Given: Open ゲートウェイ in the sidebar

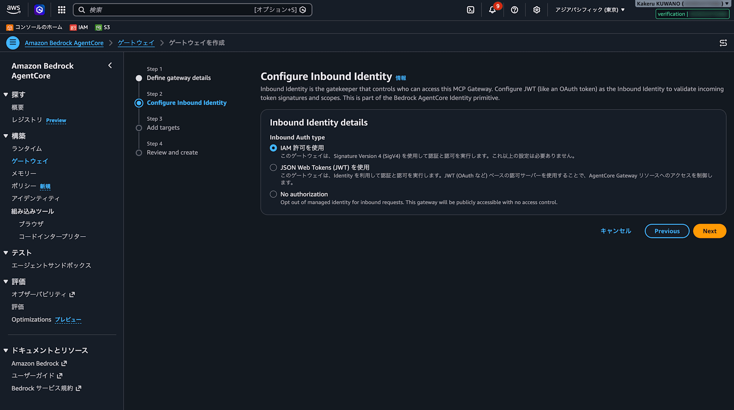Looking at the screenshot, I should 30,161.
